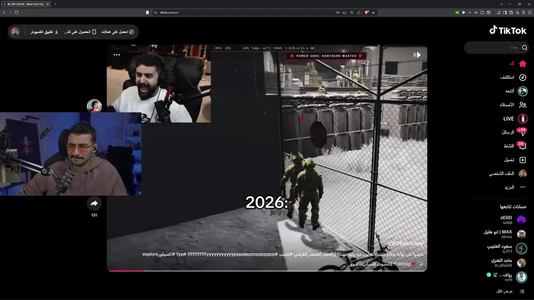
Task: Open video author c804abzhouy profile
Action: (x=406, y=243)
